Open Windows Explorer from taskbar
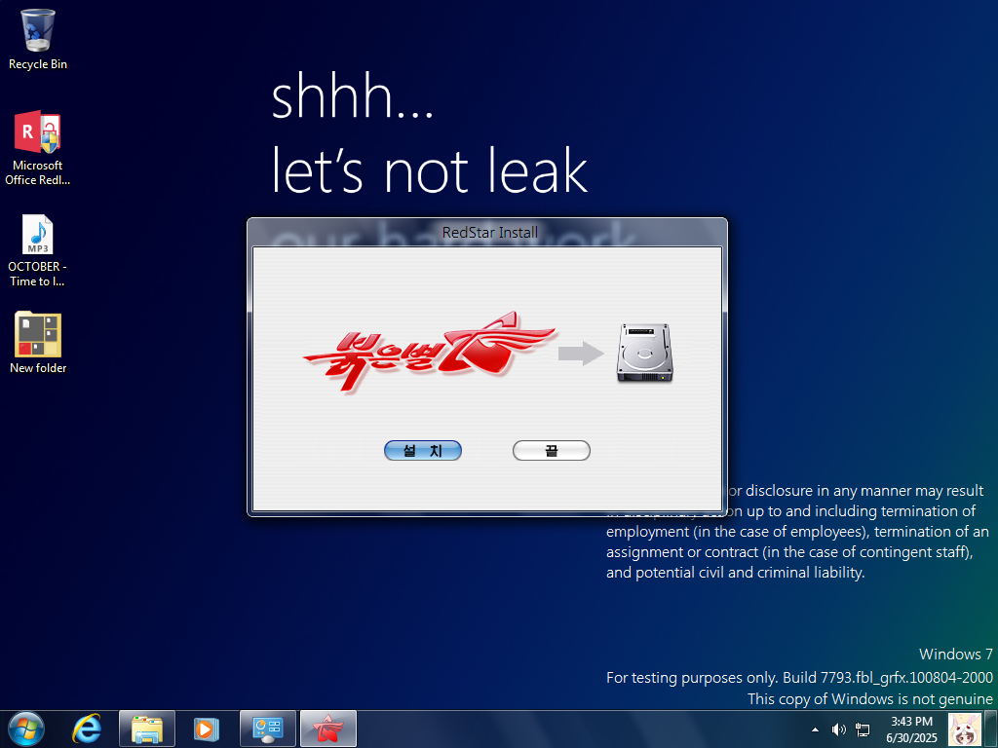This screenshot has width=998, height=748. tap(147, 729)
